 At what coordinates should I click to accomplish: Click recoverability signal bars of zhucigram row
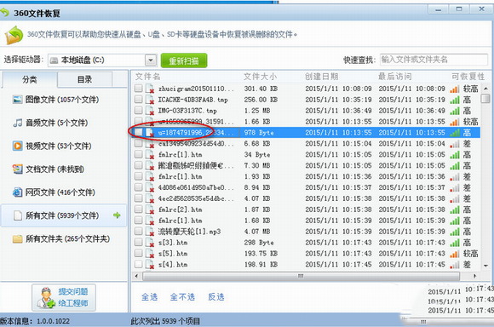click(454, 89)
